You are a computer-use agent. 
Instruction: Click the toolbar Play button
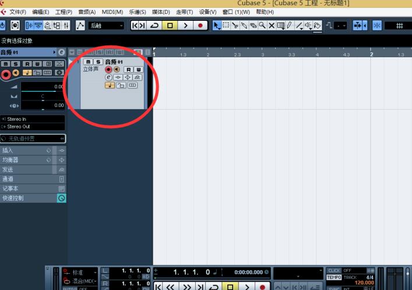(x=185, y=26)
